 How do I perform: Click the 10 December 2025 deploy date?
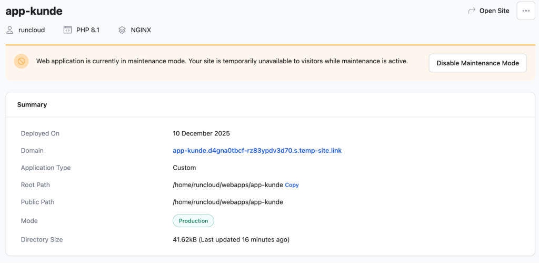[201, 133]
